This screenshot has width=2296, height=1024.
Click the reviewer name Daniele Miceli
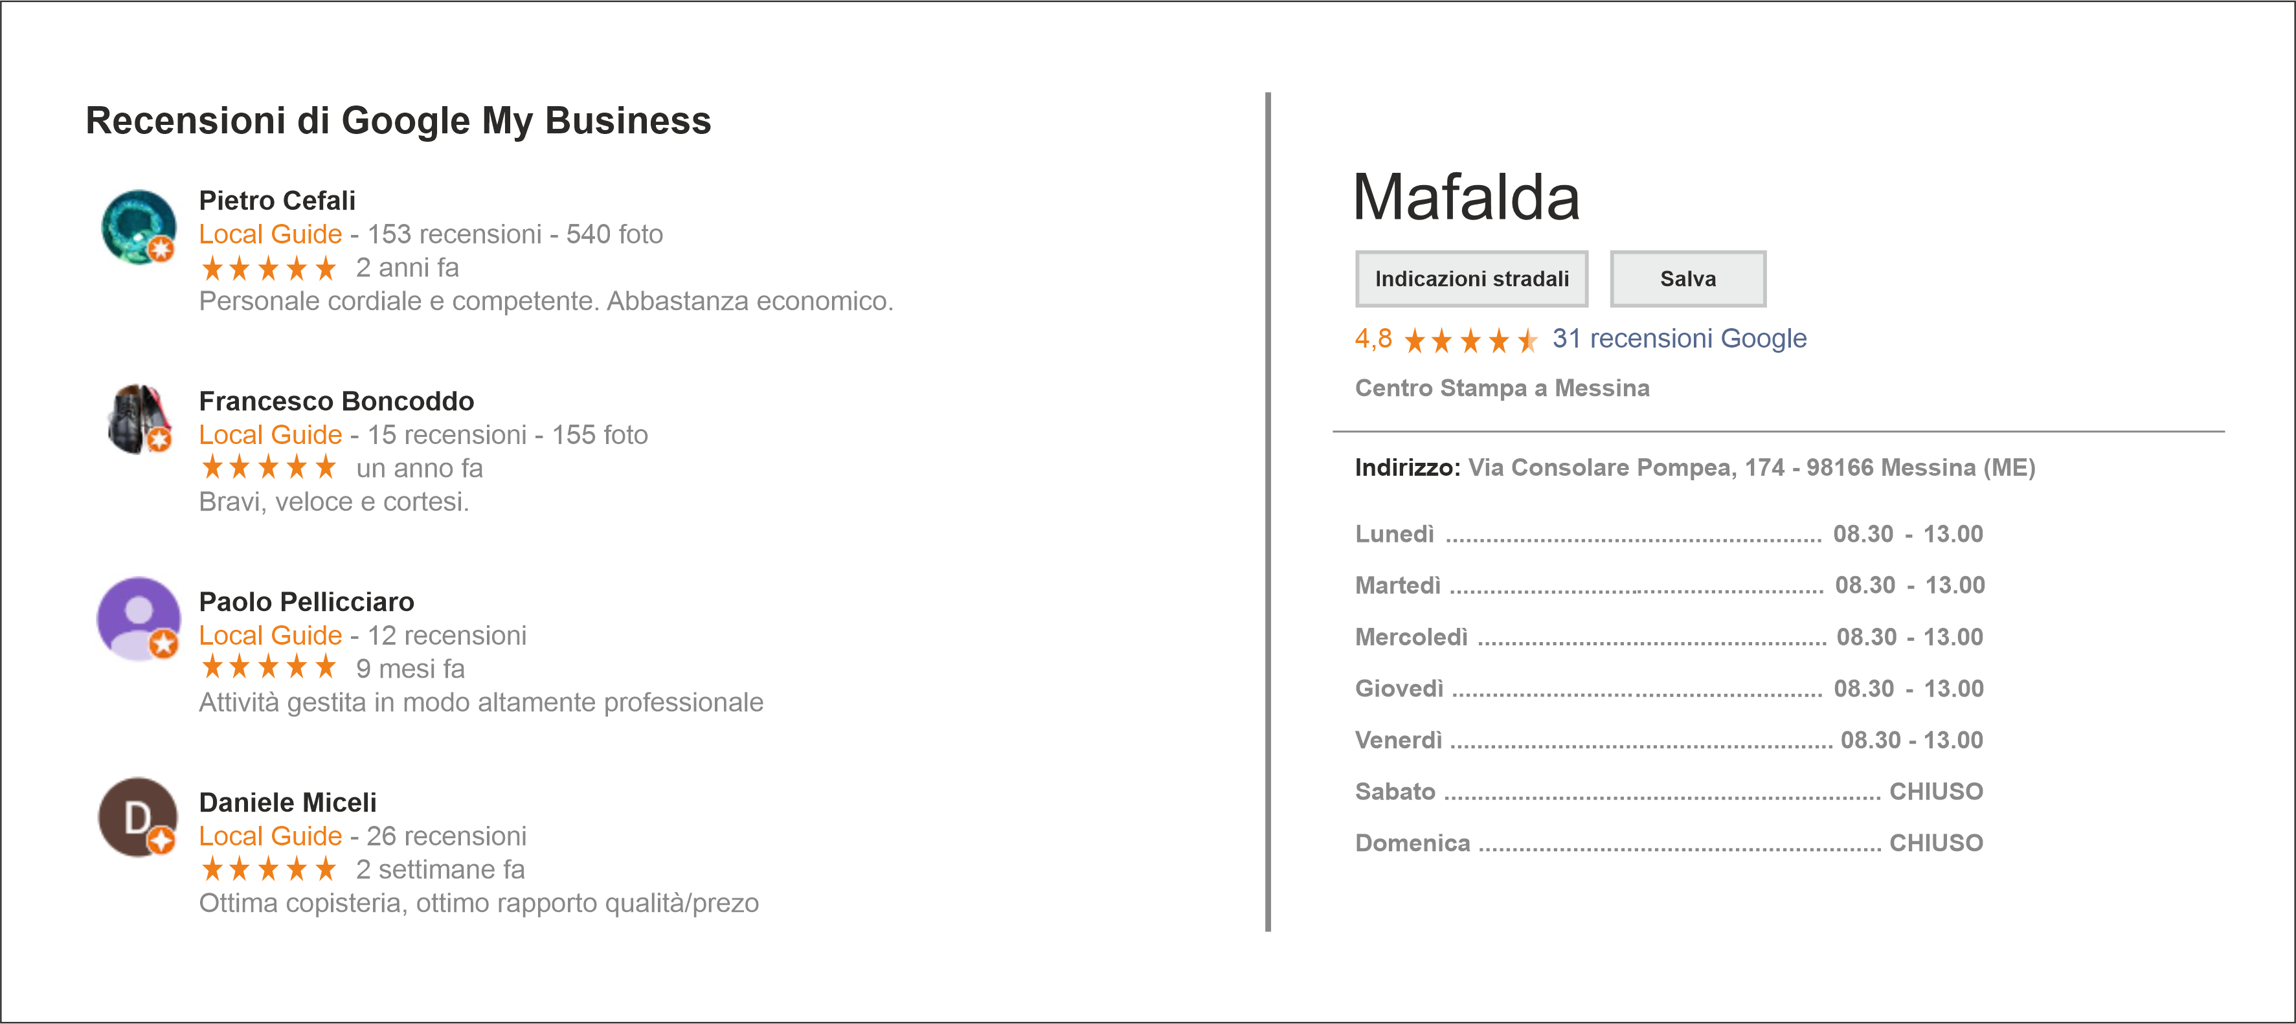coord(288,802)
